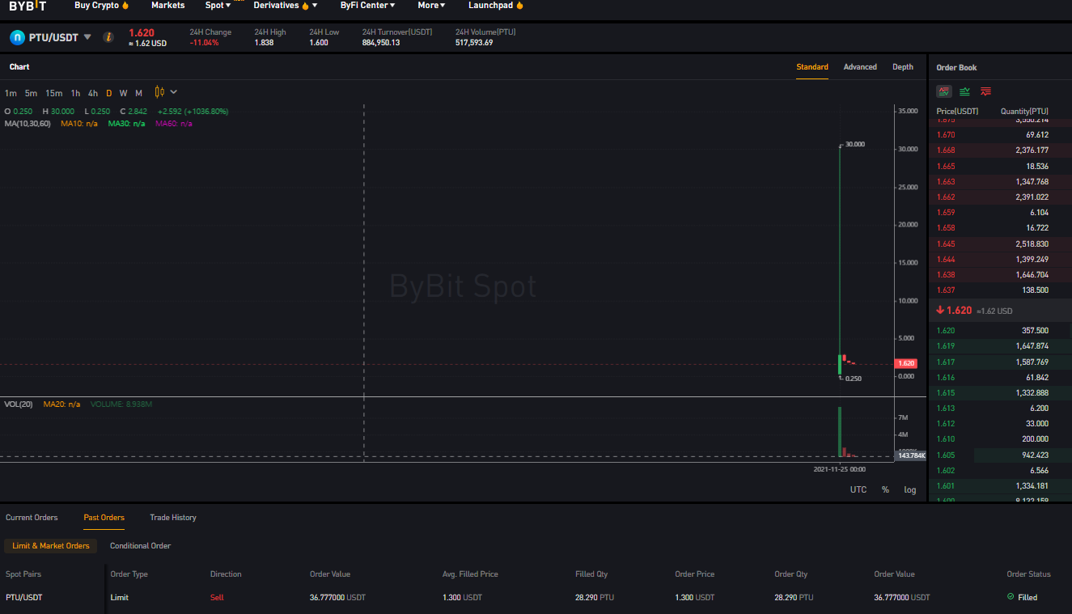Click the green Filled status check icon
Image resolution: width=1072 pixels, height=614 pixels.
(x=1011, y=597)
